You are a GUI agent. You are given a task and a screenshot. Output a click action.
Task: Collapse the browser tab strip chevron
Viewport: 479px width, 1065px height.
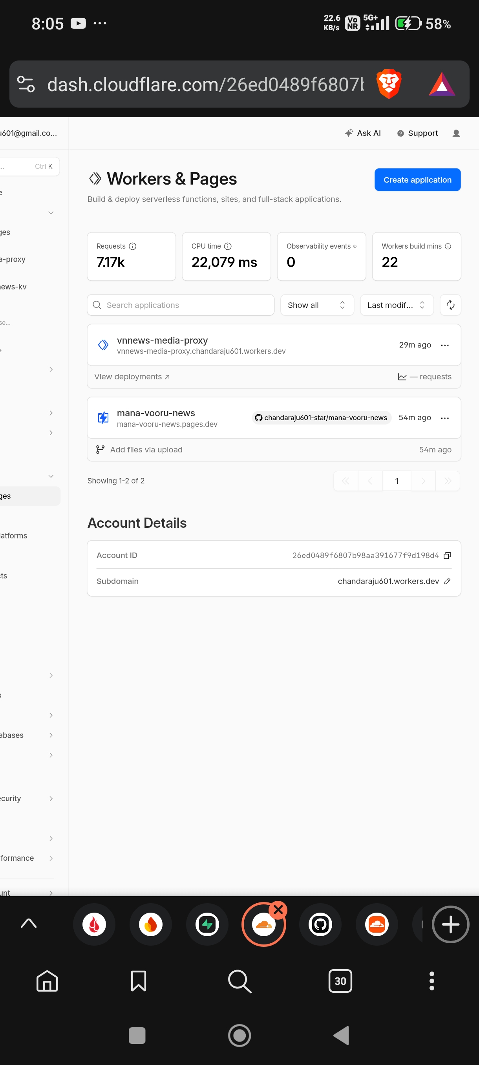29,923
